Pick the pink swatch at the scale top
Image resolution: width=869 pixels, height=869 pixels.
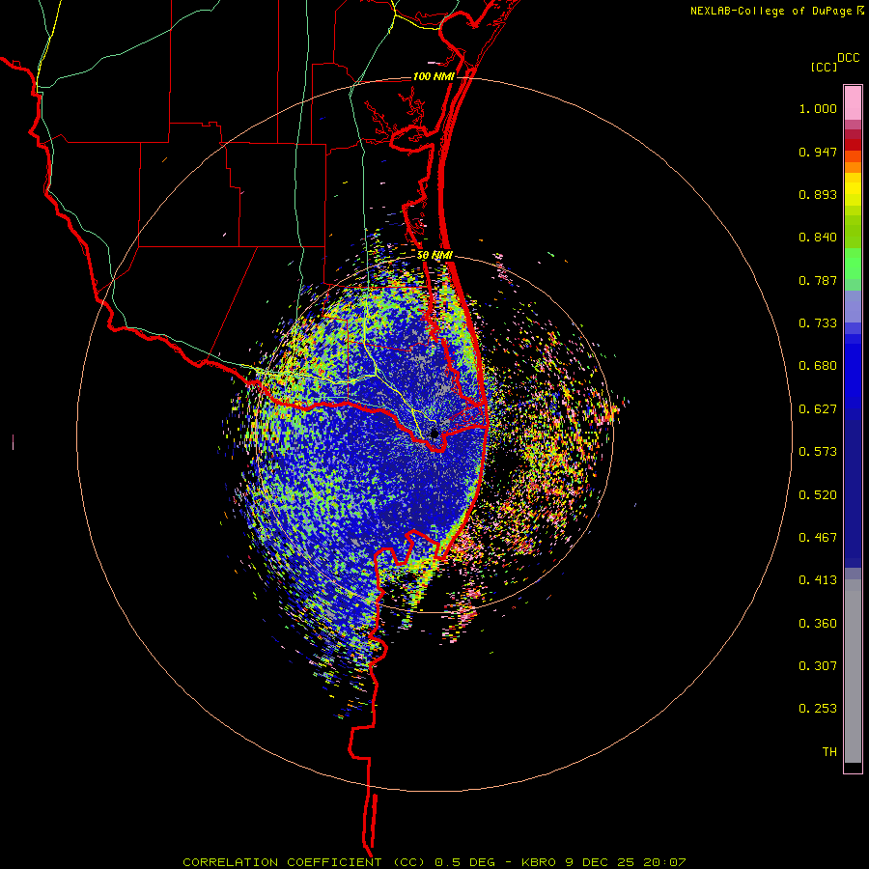coord(853,103)
